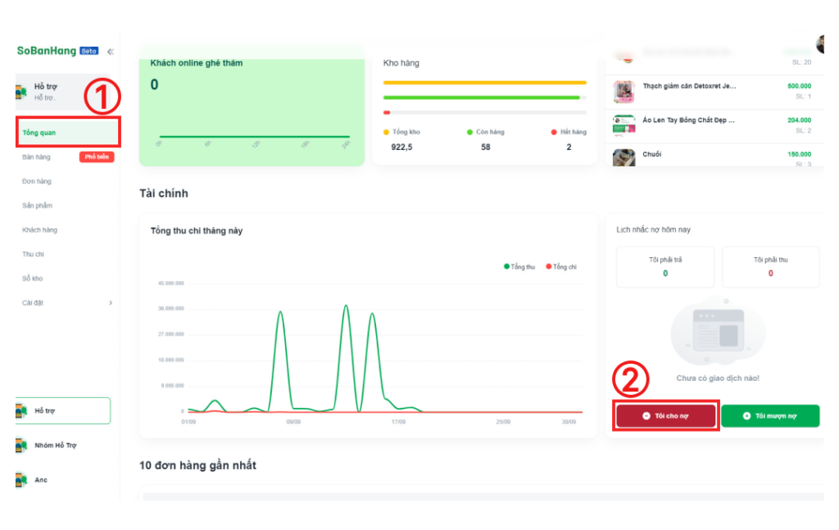Screen dimensions: 839x530
Task: Select the Hỗ trợ store icon in bottom list
Action: [x=21, y=411]
